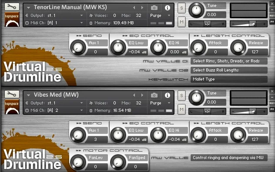Open Output dropdown for Vibes Med

coord(81,103)
